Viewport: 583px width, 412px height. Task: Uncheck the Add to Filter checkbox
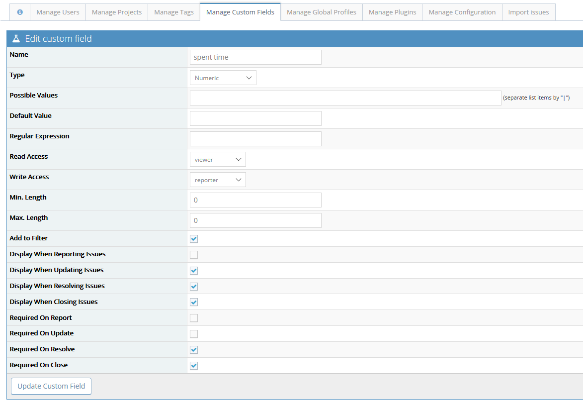click(194, 239)
